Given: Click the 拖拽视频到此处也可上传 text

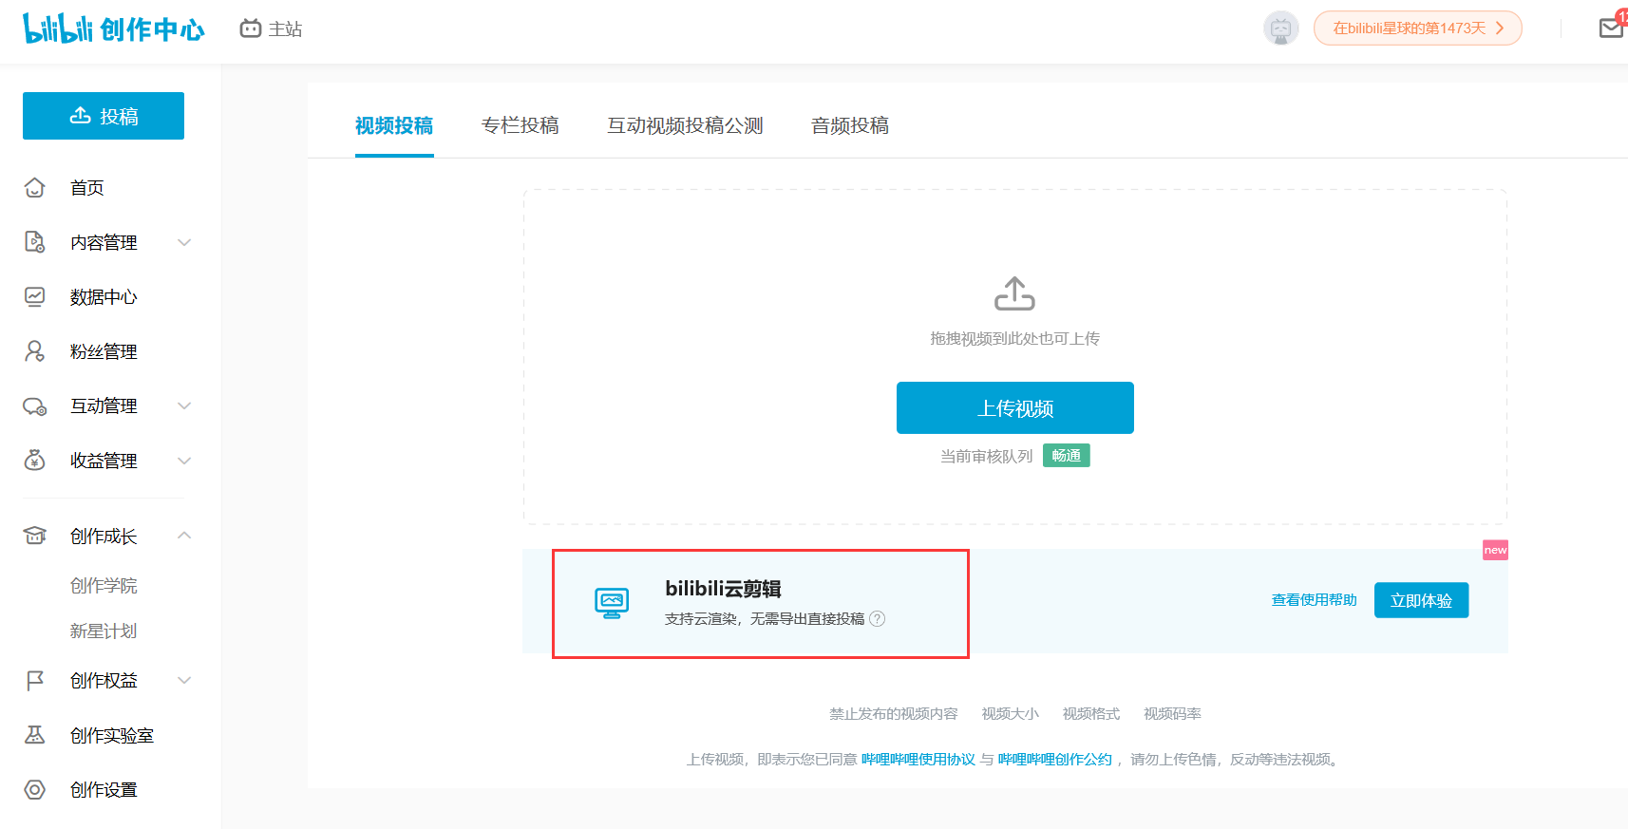Looking at the screenshot, I should coord(1014,339).
